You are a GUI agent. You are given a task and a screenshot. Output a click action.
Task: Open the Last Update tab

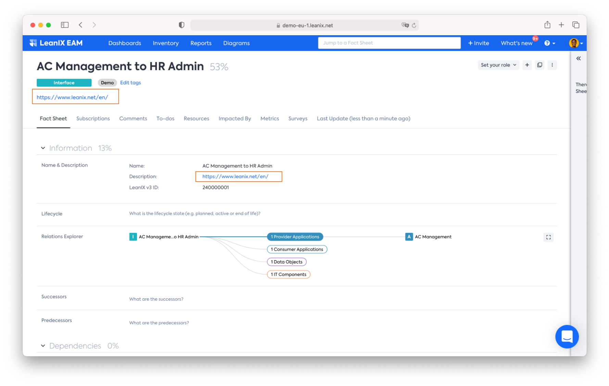364,119
